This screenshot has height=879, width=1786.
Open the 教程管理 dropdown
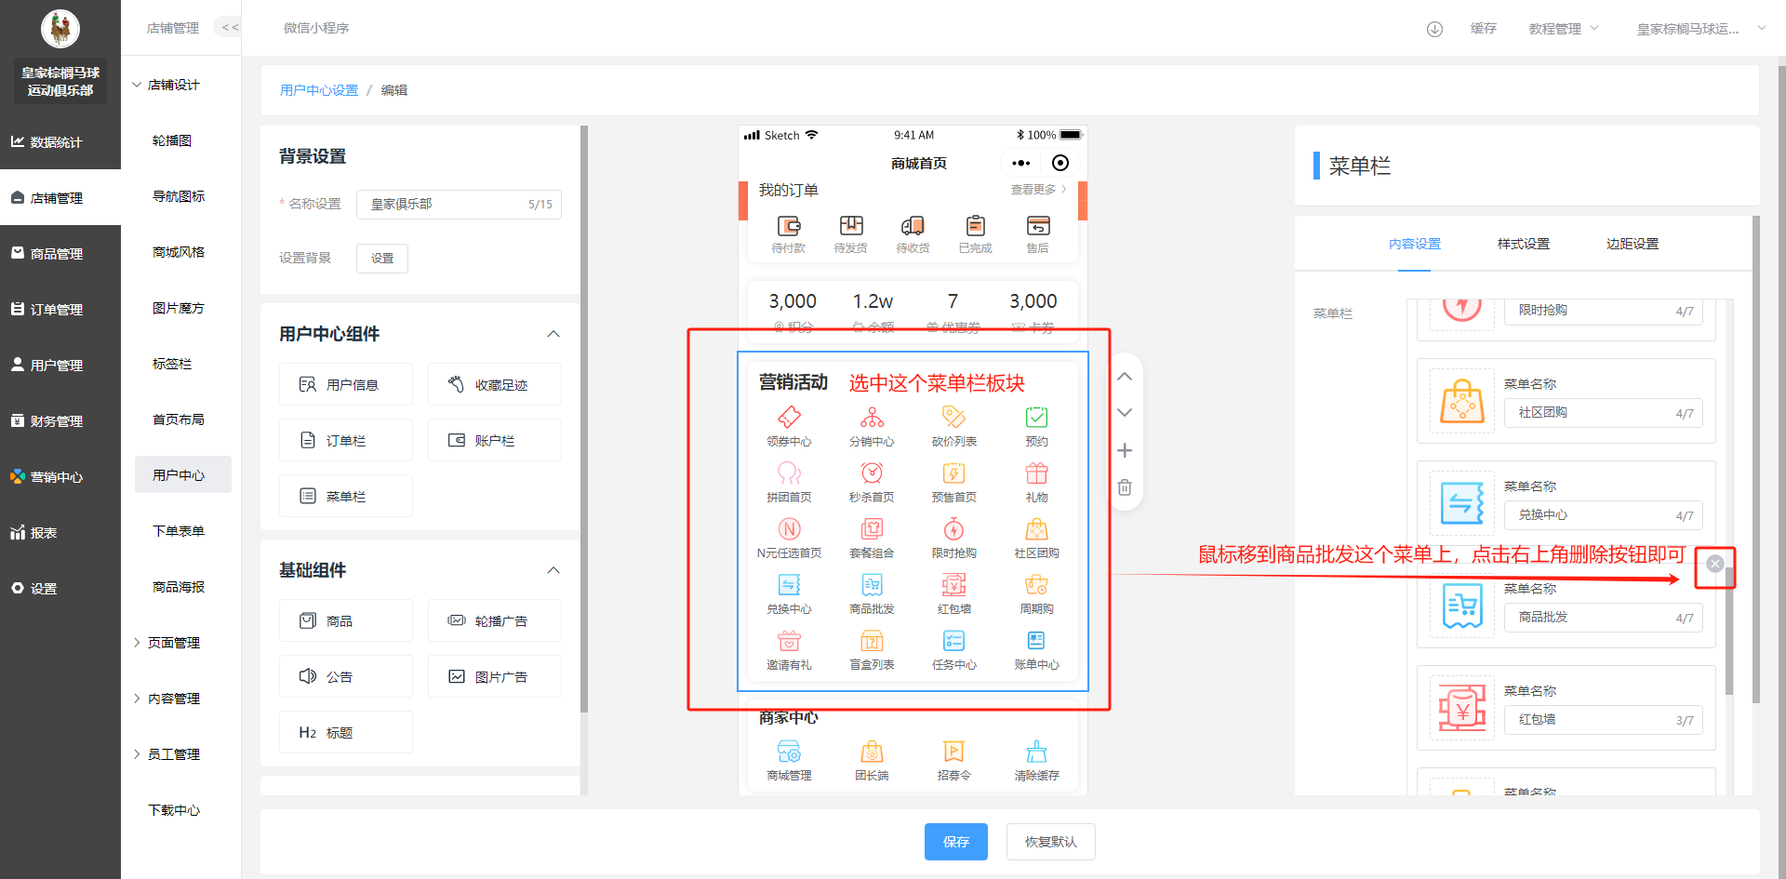(x=1563, y=29)
